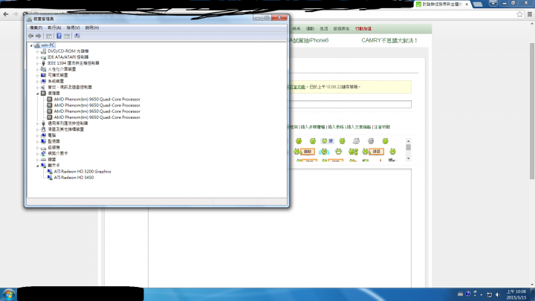
Task: Click the taskbar clock showing 10:08
Action: tap(516, 294)
